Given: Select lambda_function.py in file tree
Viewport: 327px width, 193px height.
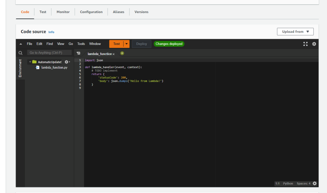Looking at the screenshot, I should pyautogui.click(x=54, y=68).
